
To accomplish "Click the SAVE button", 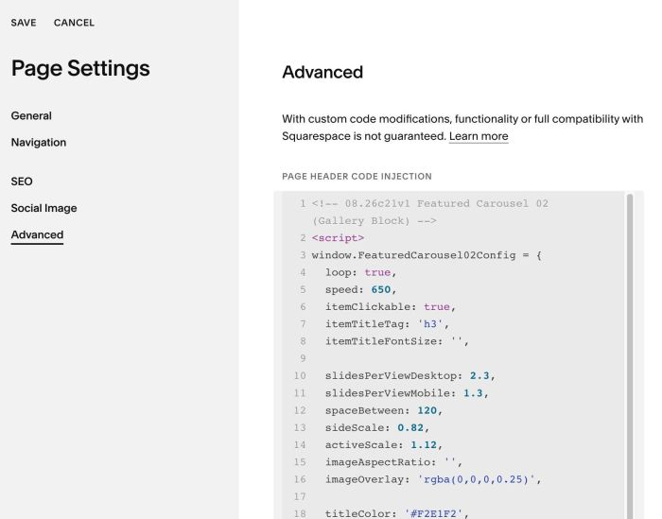I will click(x=24, y=23).
